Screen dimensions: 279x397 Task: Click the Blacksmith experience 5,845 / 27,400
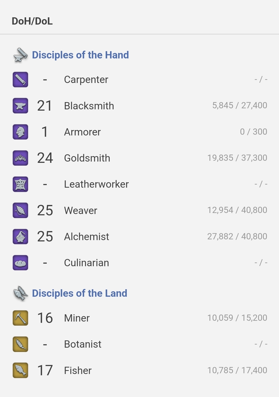240,105
